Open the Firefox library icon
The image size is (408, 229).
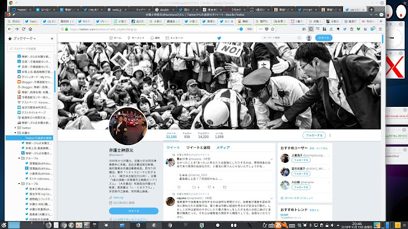tap(304, 29)
